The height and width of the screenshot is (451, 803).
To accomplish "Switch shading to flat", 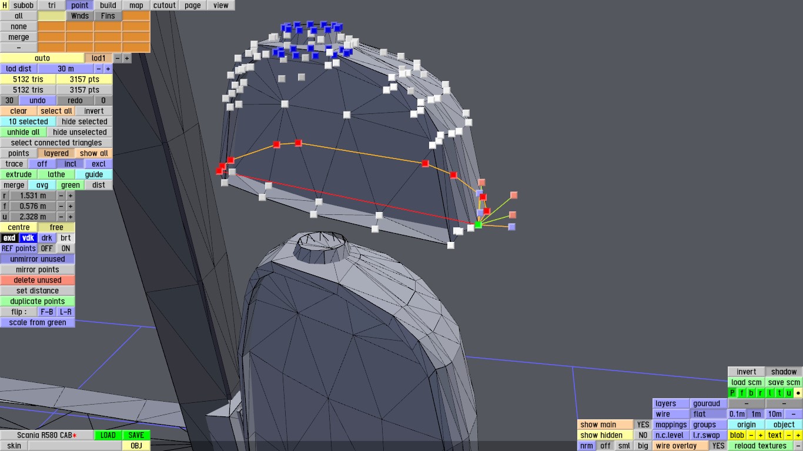I will 709,414.
